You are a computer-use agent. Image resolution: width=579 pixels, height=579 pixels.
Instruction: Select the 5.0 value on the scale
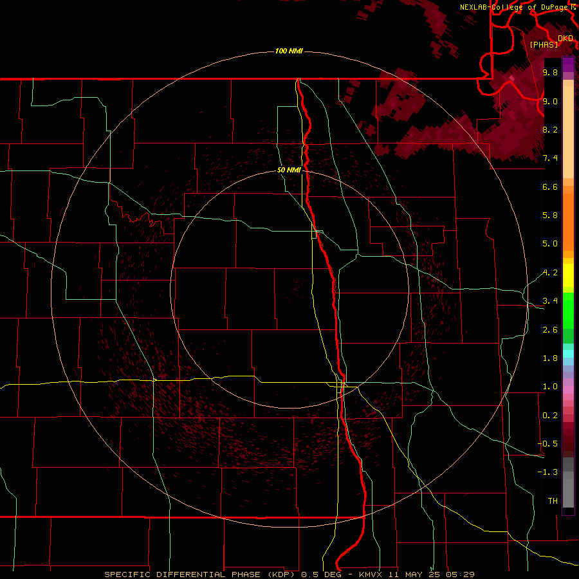(x=550, y=244)
